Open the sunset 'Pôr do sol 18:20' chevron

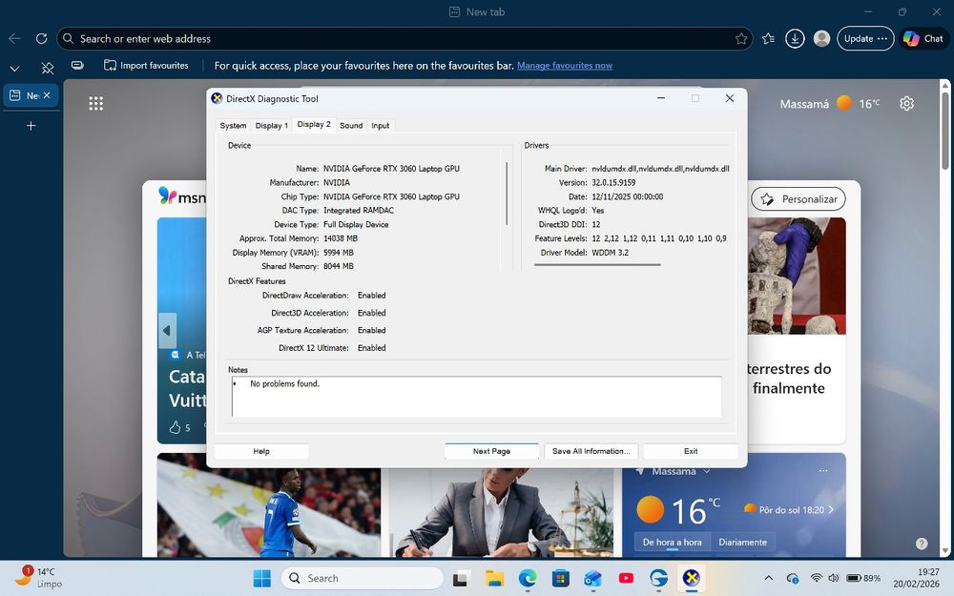click(x=831, y=509)
